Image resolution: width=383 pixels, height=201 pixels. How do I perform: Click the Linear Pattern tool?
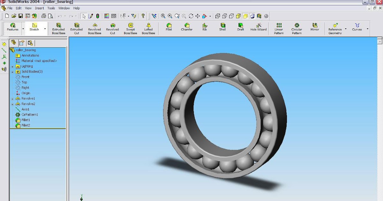coord(279,29)
